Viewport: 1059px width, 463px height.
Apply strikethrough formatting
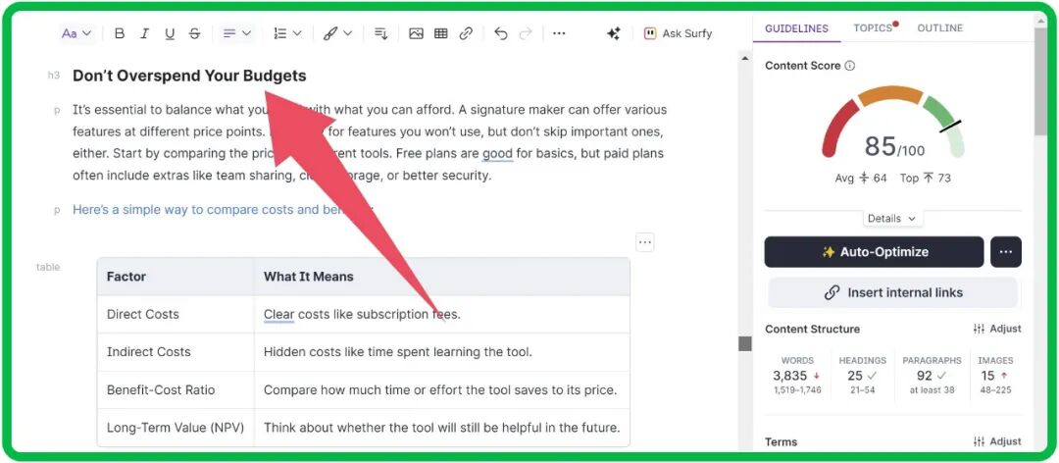(x=194, y=33)
